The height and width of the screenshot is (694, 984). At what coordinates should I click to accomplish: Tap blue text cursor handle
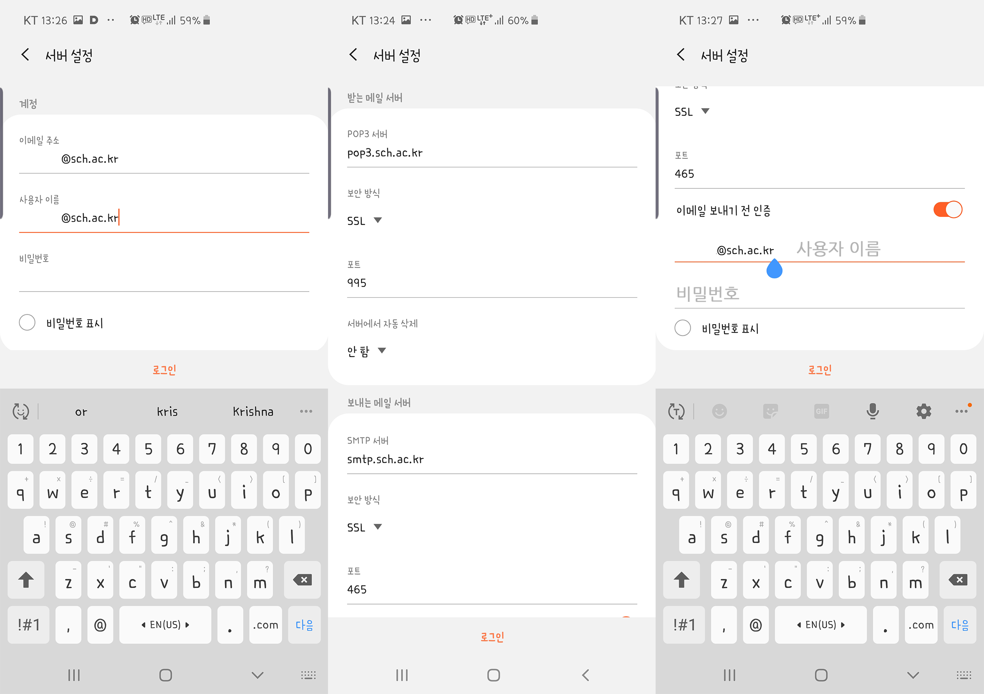[x=774, y=270]
